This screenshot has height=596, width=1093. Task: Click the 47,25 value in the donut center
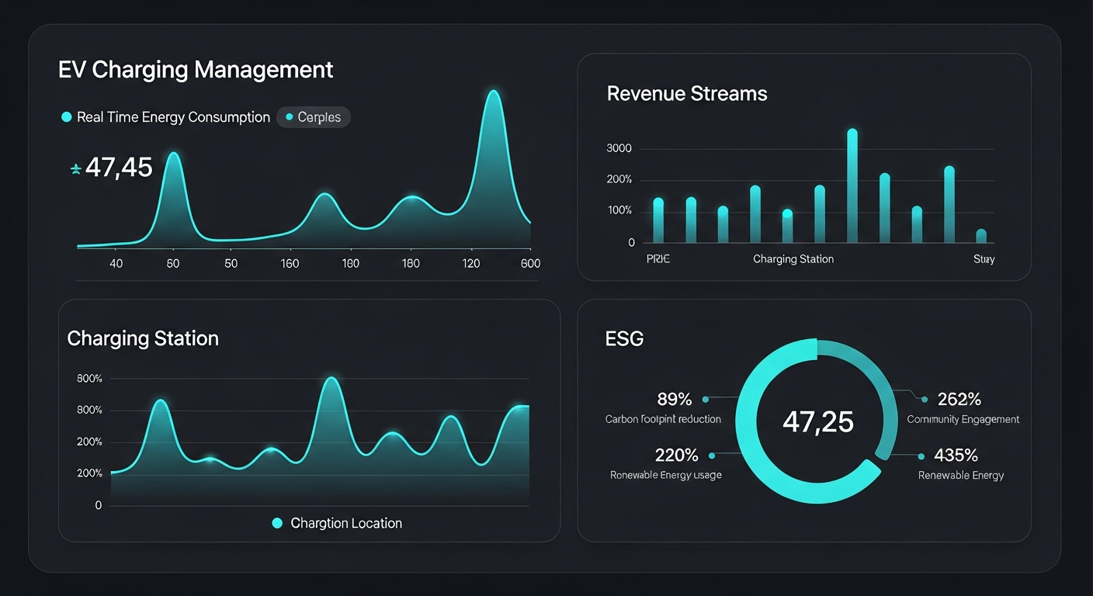tap(818, 421)
